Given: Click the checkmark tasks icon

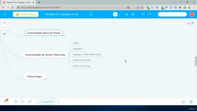Looking at the screenshot, I should point(30,101).
